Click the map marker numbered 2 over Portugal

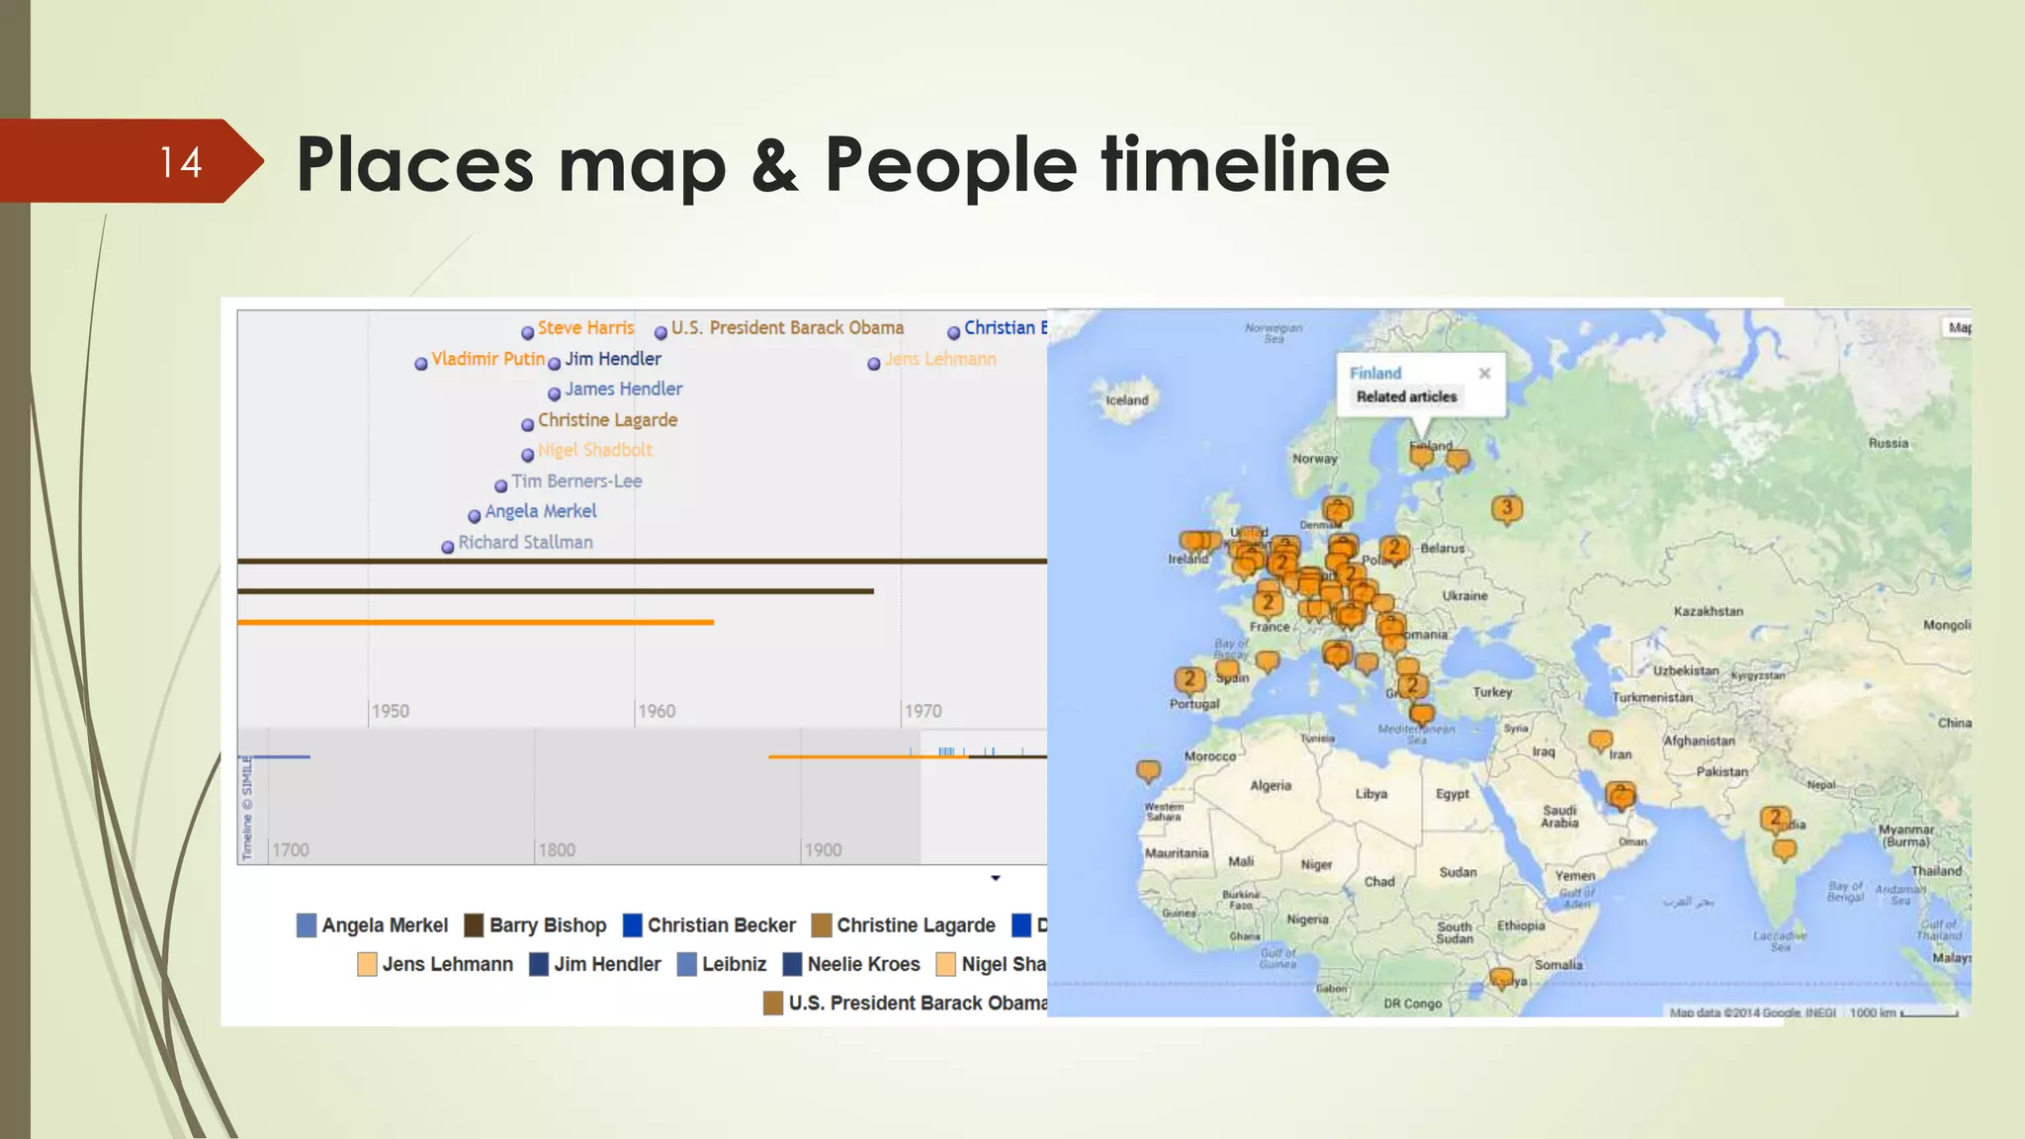1189,680
